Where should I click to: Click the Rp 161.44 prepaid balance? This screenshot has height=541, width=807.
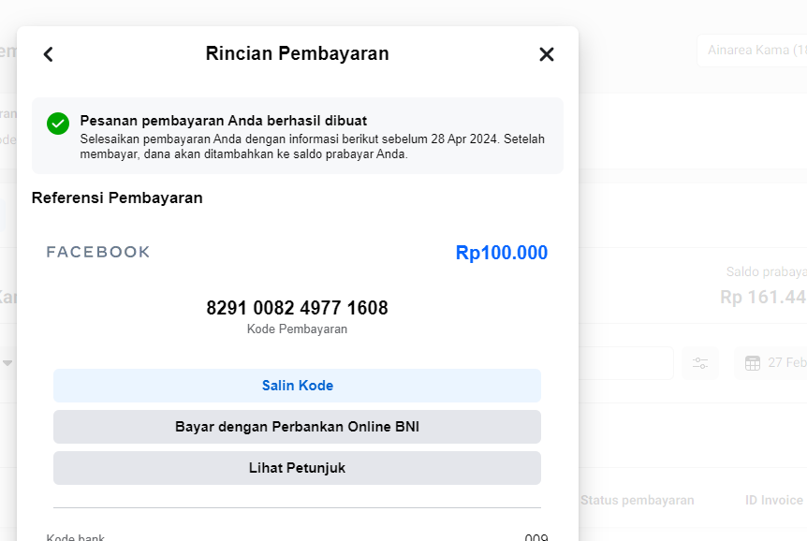(763, 297)
